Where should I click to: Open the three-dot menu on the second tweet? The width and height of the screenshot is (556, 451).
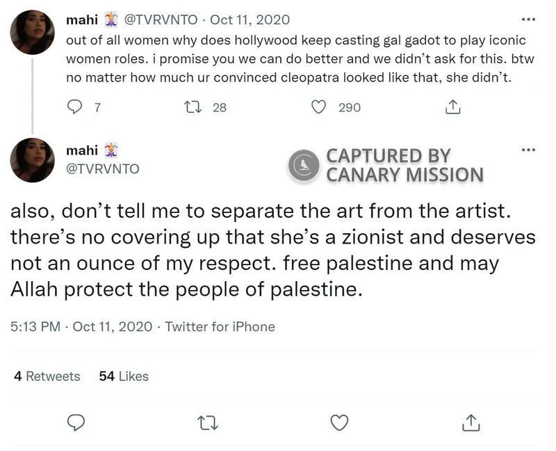pyautogui.click(x=528, y=150)
